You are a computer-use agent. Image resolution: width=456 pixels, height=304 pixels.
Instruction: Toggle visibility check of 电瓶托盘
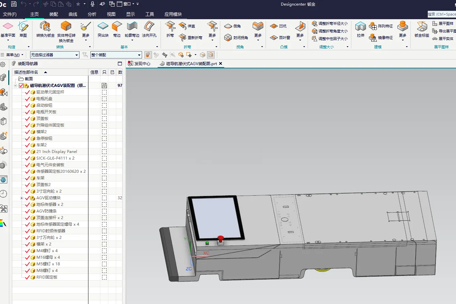pos(27,99)
